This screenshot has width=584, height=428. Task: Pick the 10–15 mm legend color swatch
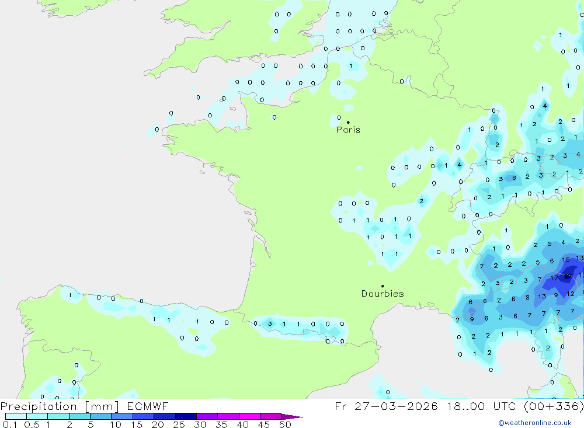tap(122, 416)
